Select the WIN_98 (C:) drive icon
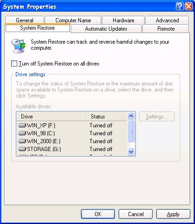This screenshot has width=195, height=224. 22,133
